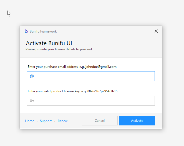Open the Home link

coord(30,121)
